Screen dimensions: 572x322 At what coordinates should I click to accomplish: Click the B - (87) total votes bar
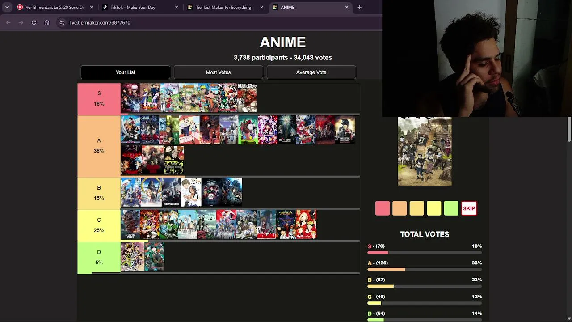(425, 286)
